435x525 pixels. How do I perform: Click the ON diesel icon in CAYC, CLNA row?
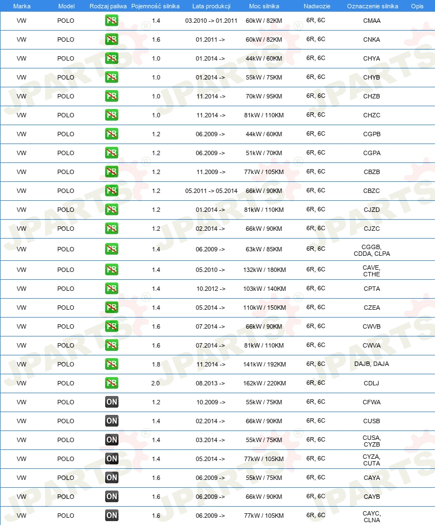pyautogui.click(x=111, y=516)
